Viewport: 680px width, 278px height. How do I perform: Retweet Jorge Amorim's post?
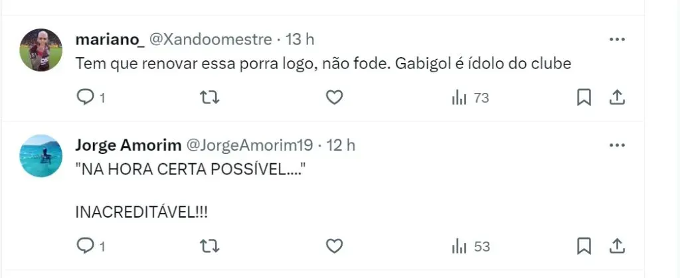coord(210,247)
